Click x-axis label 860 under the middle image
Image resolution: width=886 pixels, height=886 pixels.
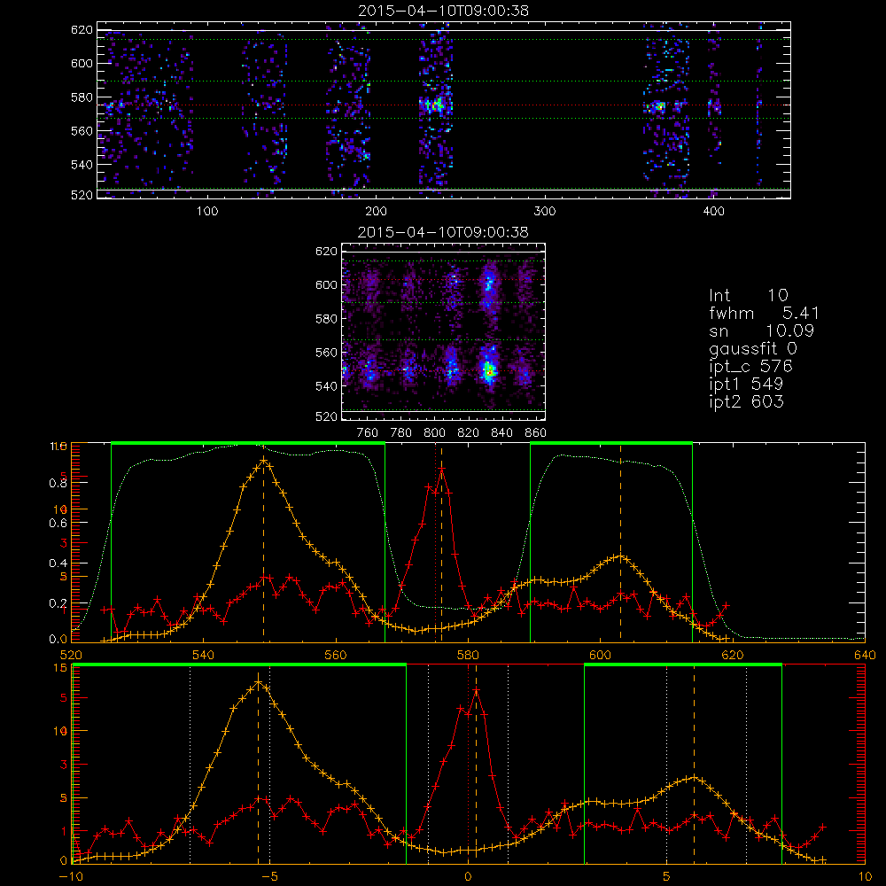pos(536,433)
